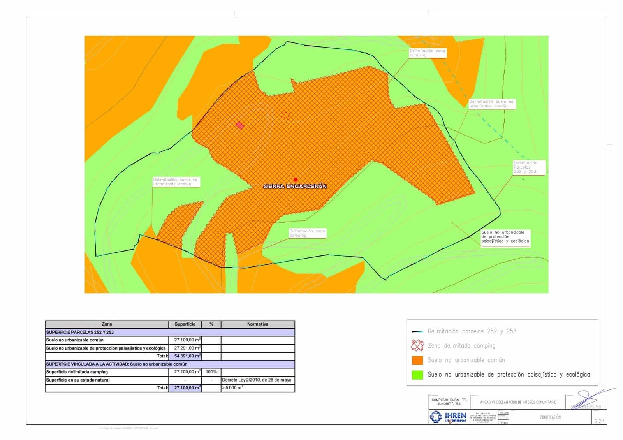This screenshot has width=623, height=440.
Task: Click the 'SUPERFICIE PARCELAS 252 Y 253' row heading
Action: (x=80, y=333)
